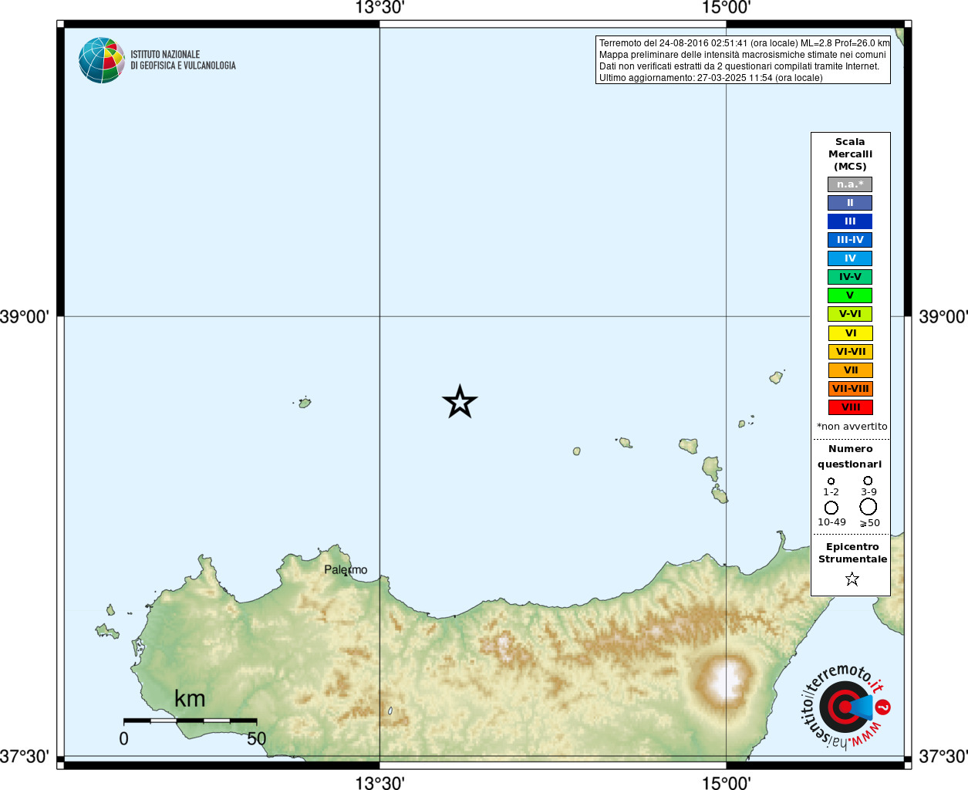Viewport: 968px width, 790px height.
Task: Select the II intensity swatch
Action: [850, 203]
